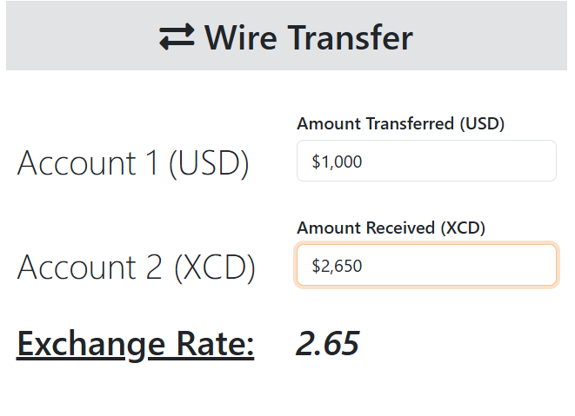Focus the Amount Received (XCD) input field
This screenshot has height=416, width=575.
[426, 266]
